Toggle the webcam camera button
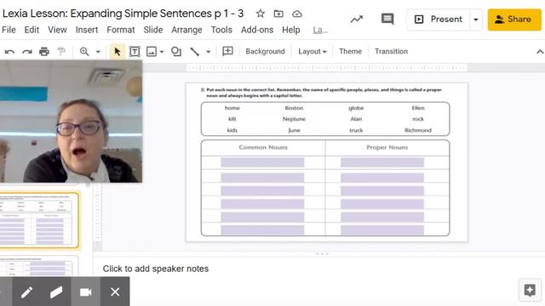 pos(85,292)
